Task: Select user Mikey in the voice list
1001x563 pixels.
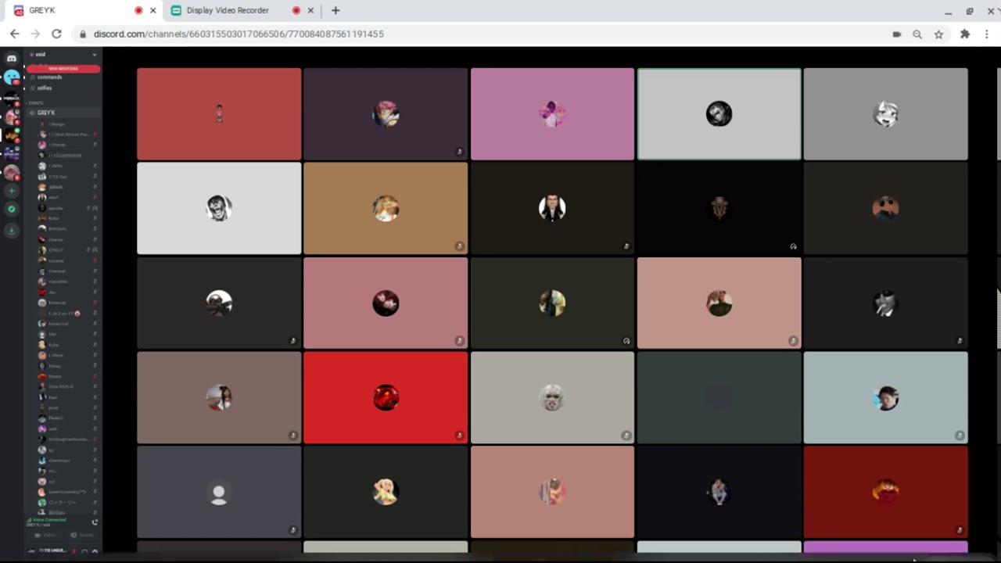Action: point(66,366)
